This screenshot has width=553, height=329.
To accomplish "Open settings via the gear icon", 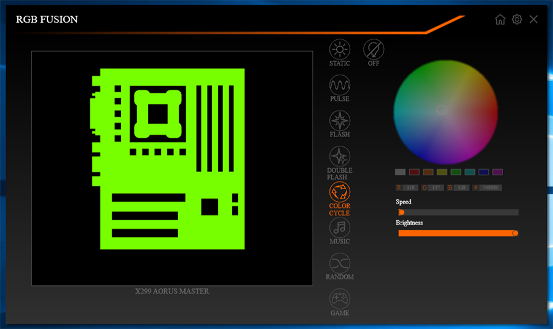I will pos(517,19).
